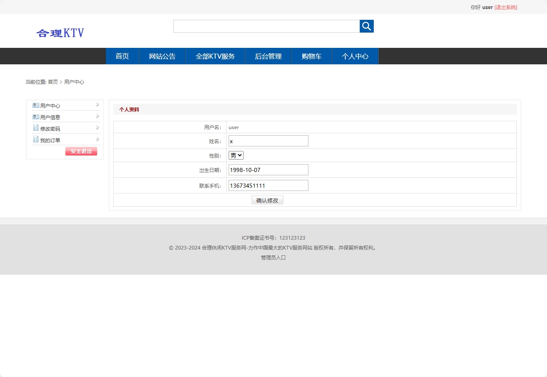The width and height of the screenshot is (547, 377).
Task: Click the icon beside 用户信息 in sidebar
Action: coord(35,117)
